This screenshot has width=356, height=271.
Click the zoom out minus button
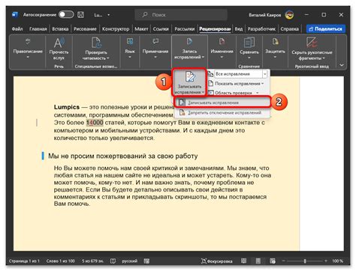[x=284, y=261]
